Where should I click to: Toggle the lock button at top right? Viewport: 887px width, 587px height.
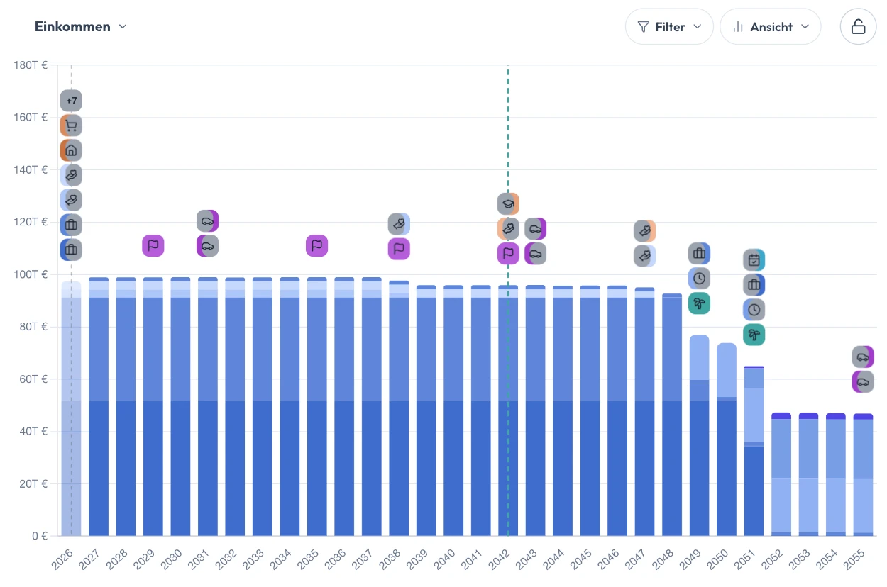(x=859, y=27)
